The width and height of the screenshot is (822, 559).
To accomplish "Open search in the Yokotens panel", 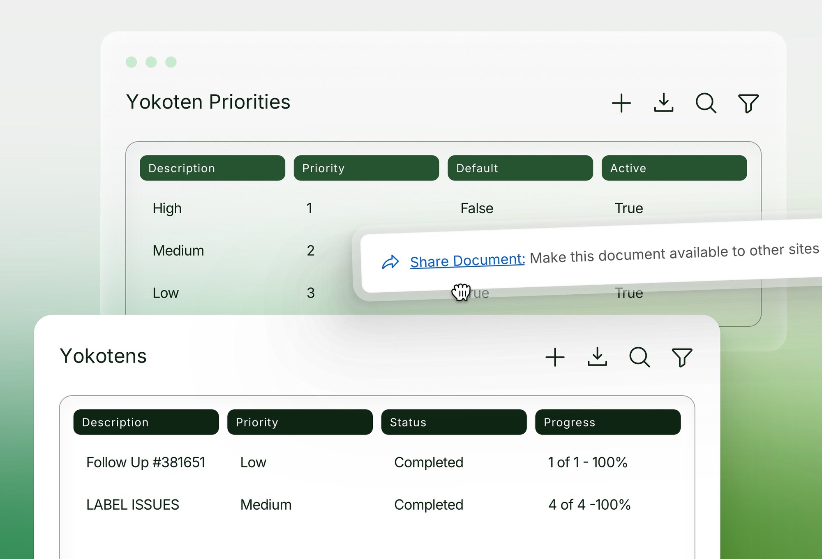I will tap(640, 357).
